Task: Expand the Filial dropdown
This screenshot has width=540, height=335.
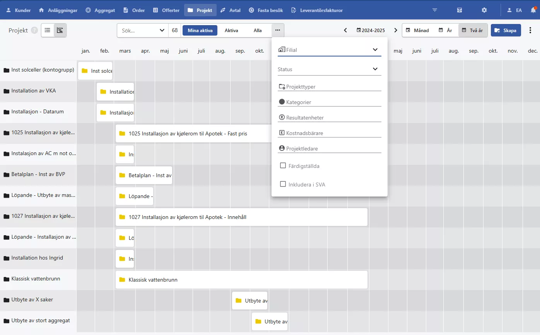Action: (374, 50)
